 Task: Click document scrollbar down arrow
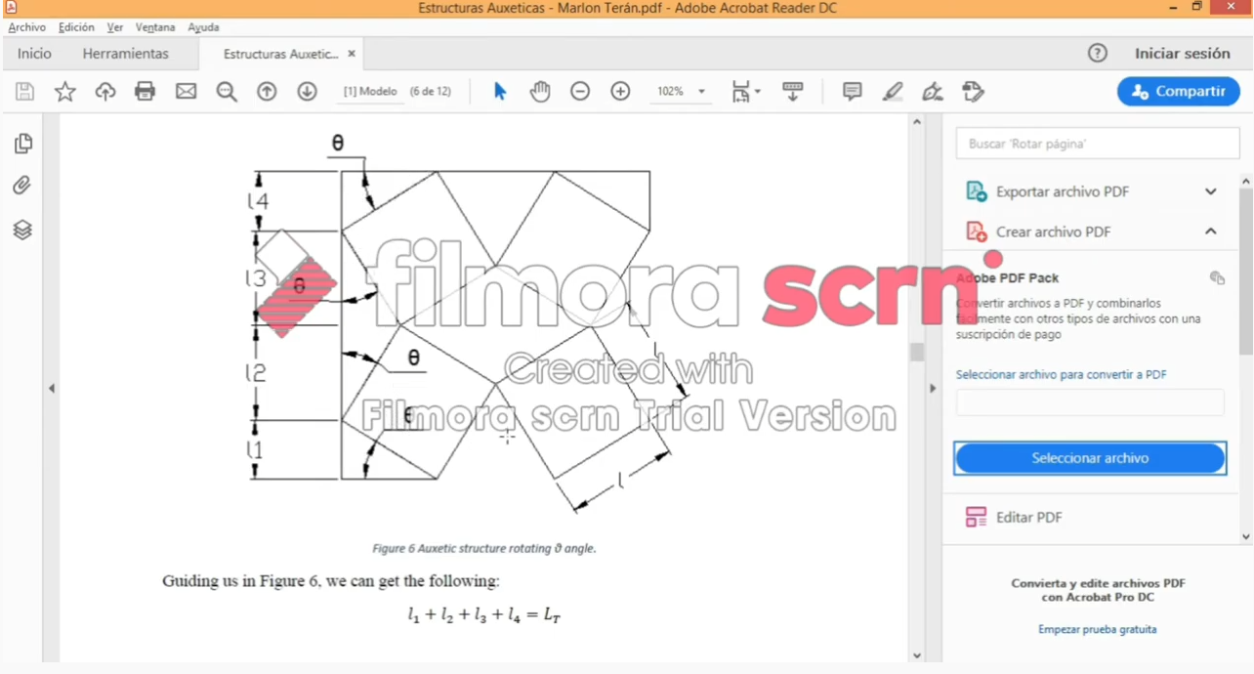click(x=916, y=655)
